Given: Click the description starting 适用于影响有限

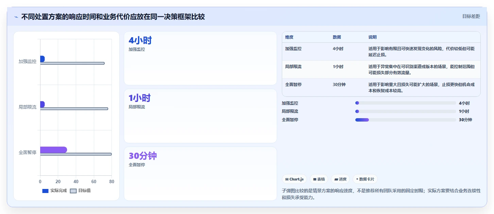Looking at the screenshot, I should coord(422,51).
